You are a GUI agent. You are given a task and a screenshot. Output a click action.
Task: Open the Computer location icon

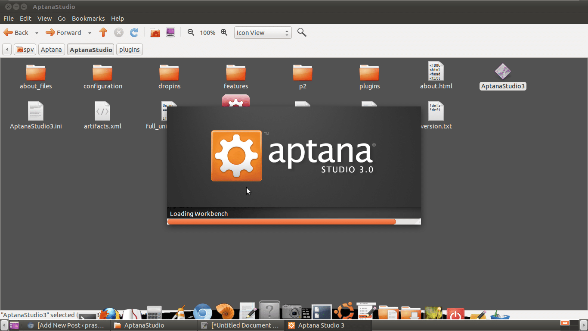170,32
